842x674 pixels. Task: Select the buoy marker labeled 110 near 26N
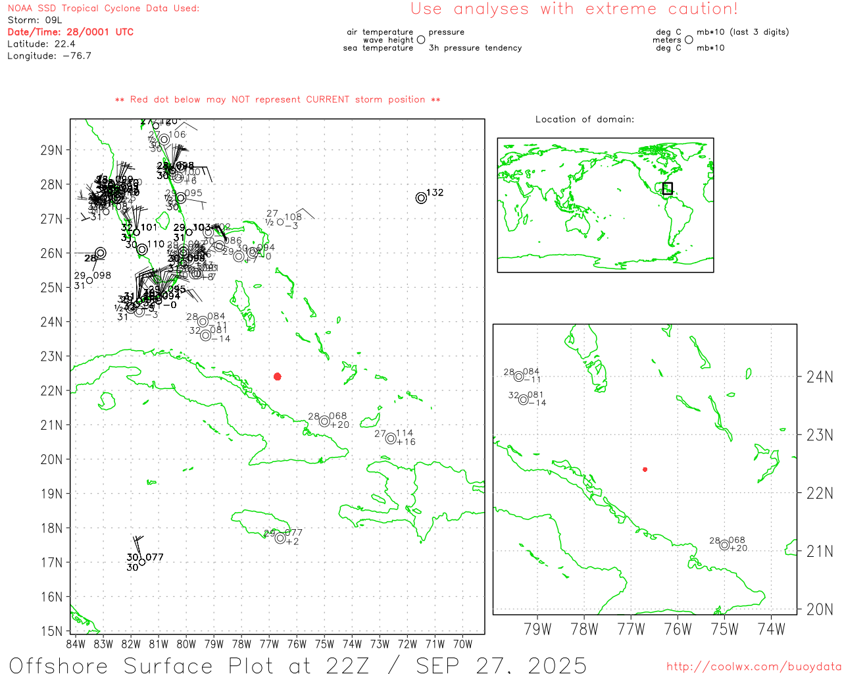point(142,249)
